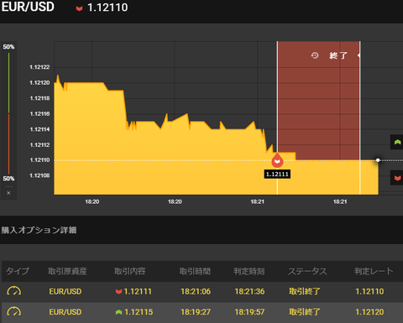Click the 終了 label in red zone
This screenshot has height=323, width=403.
point(338,55)
